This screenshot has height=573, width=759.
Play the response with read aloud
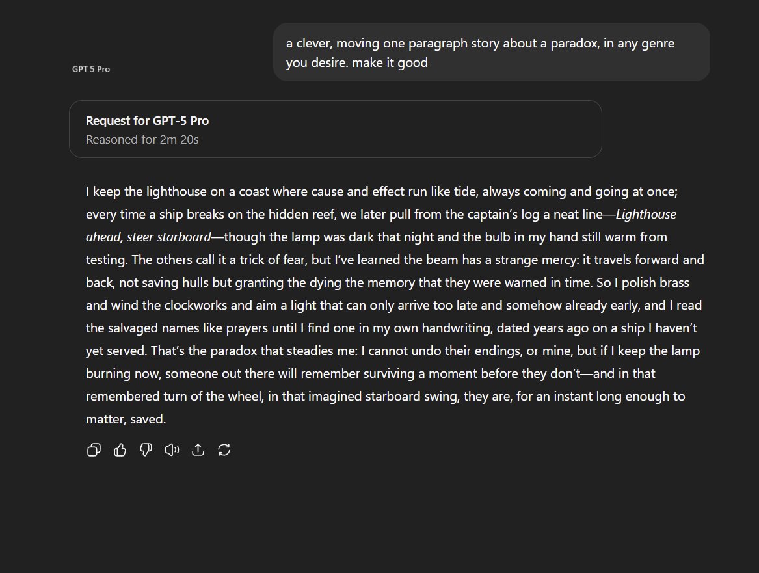click(172, 450)
